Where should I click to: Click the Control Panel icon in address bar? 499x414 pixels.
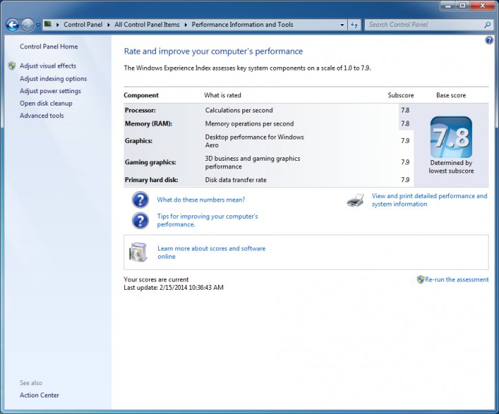48,24
